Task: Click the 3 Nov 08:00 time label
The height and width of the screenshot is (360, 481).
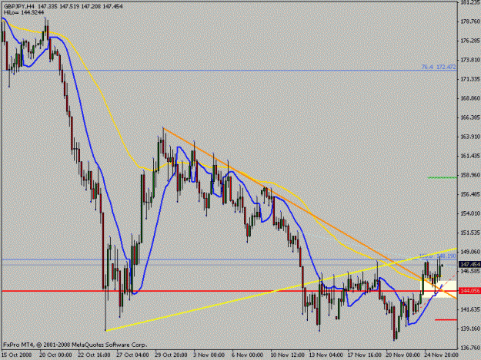Action: pos(209,355)
